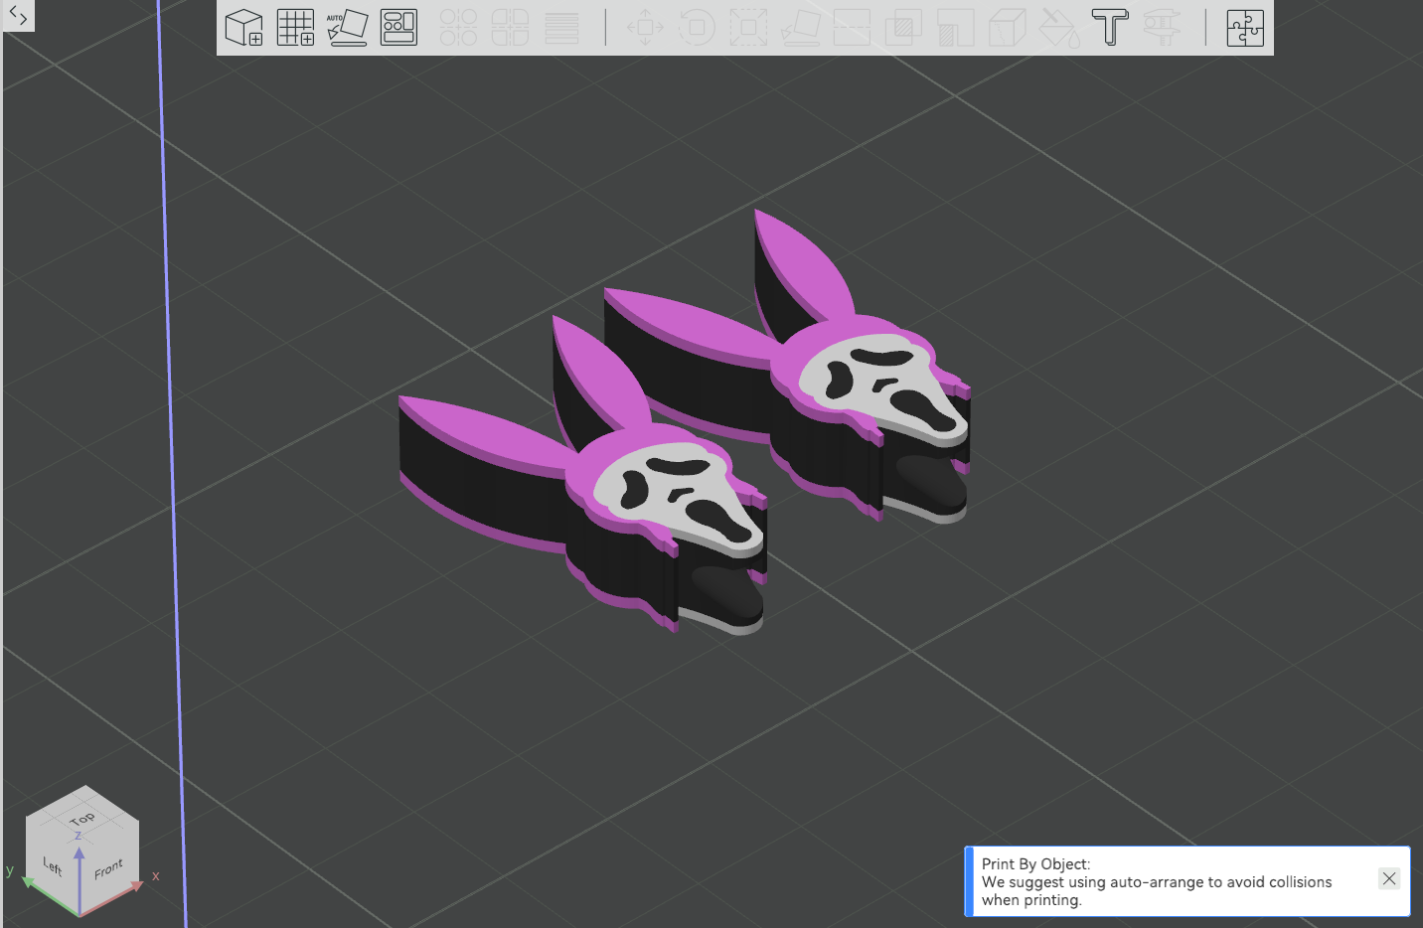Open the Seam Painting tool
The height and width of the screenshot is (928, 1423).
tap(1007, 27)
